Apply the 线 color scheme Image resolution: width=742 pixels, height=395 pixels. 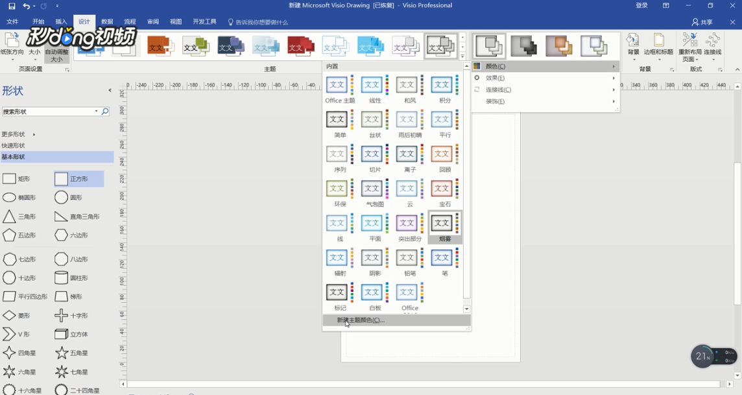[340, 228]
